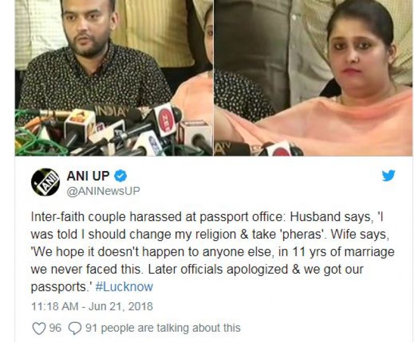Click the ANI UP display name
The width and height of the screenshot is (414, 342).
pos(88,176)
